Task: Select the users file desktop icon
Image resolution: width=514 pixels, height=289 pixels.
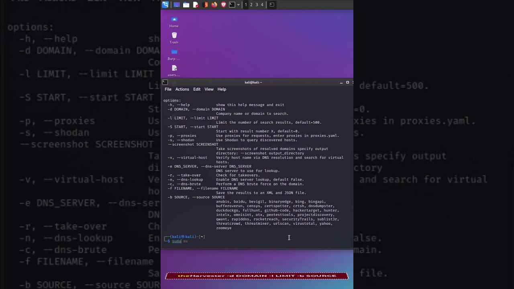Action: click(174, 71)
